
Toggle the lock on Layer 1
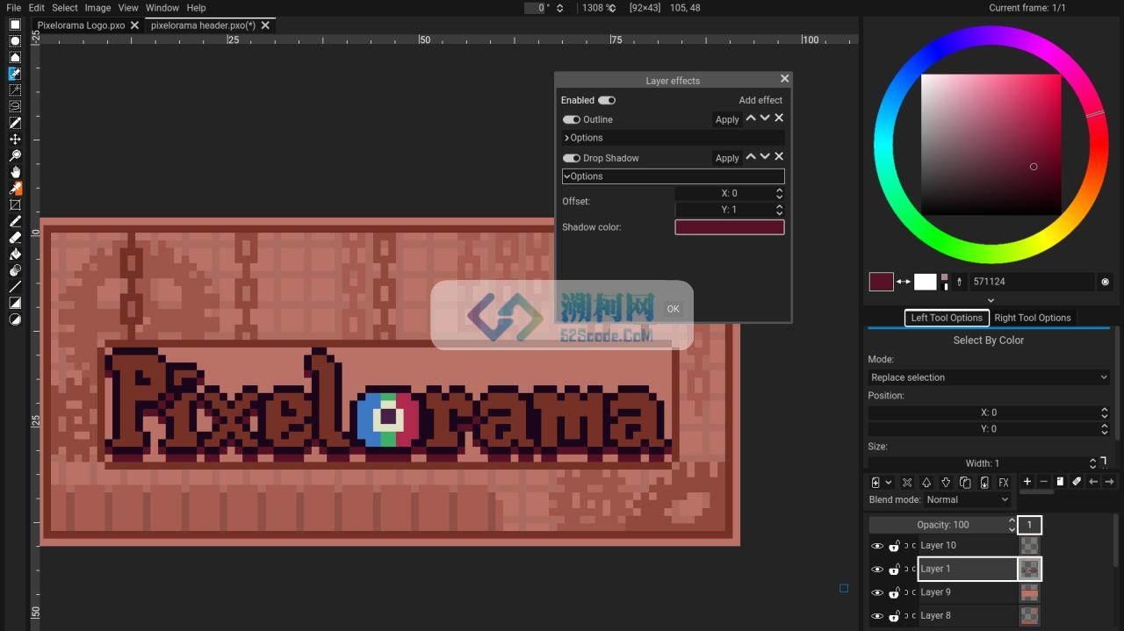(894, 570)
